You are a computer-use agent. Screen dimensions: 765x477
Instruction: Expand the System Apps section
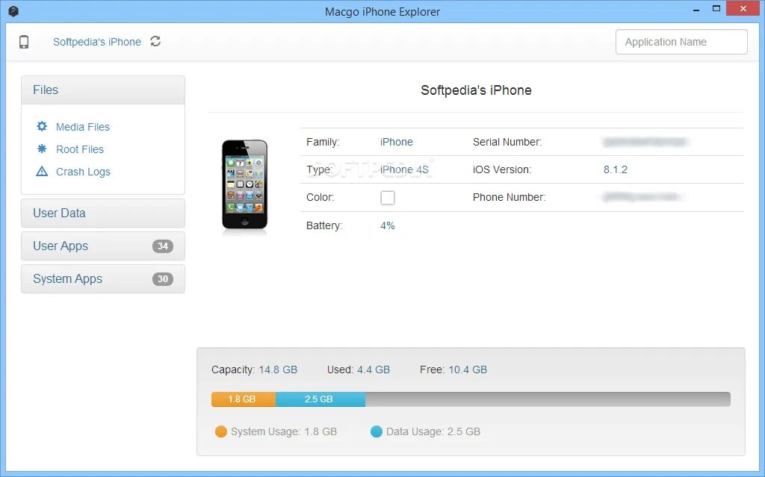(103, 279)
